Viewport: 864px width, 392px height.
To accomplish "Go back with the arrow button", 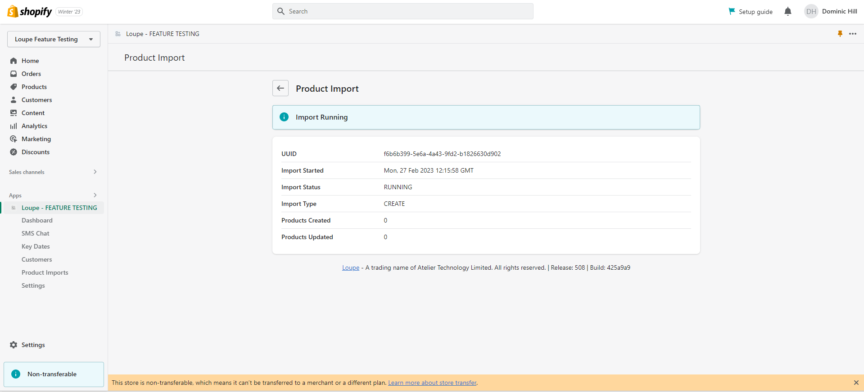I will (x=280, y=88).
